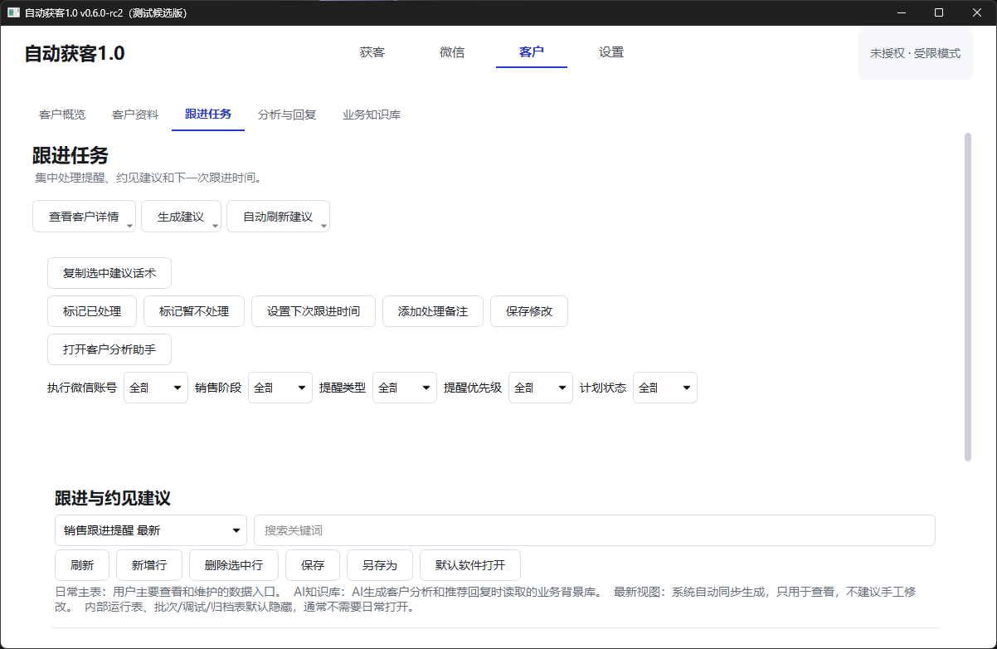Focus the 搜索关键词 search field

595,530
